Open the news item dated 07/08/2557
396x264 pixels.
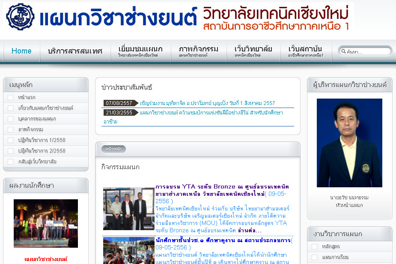point(207,103)
